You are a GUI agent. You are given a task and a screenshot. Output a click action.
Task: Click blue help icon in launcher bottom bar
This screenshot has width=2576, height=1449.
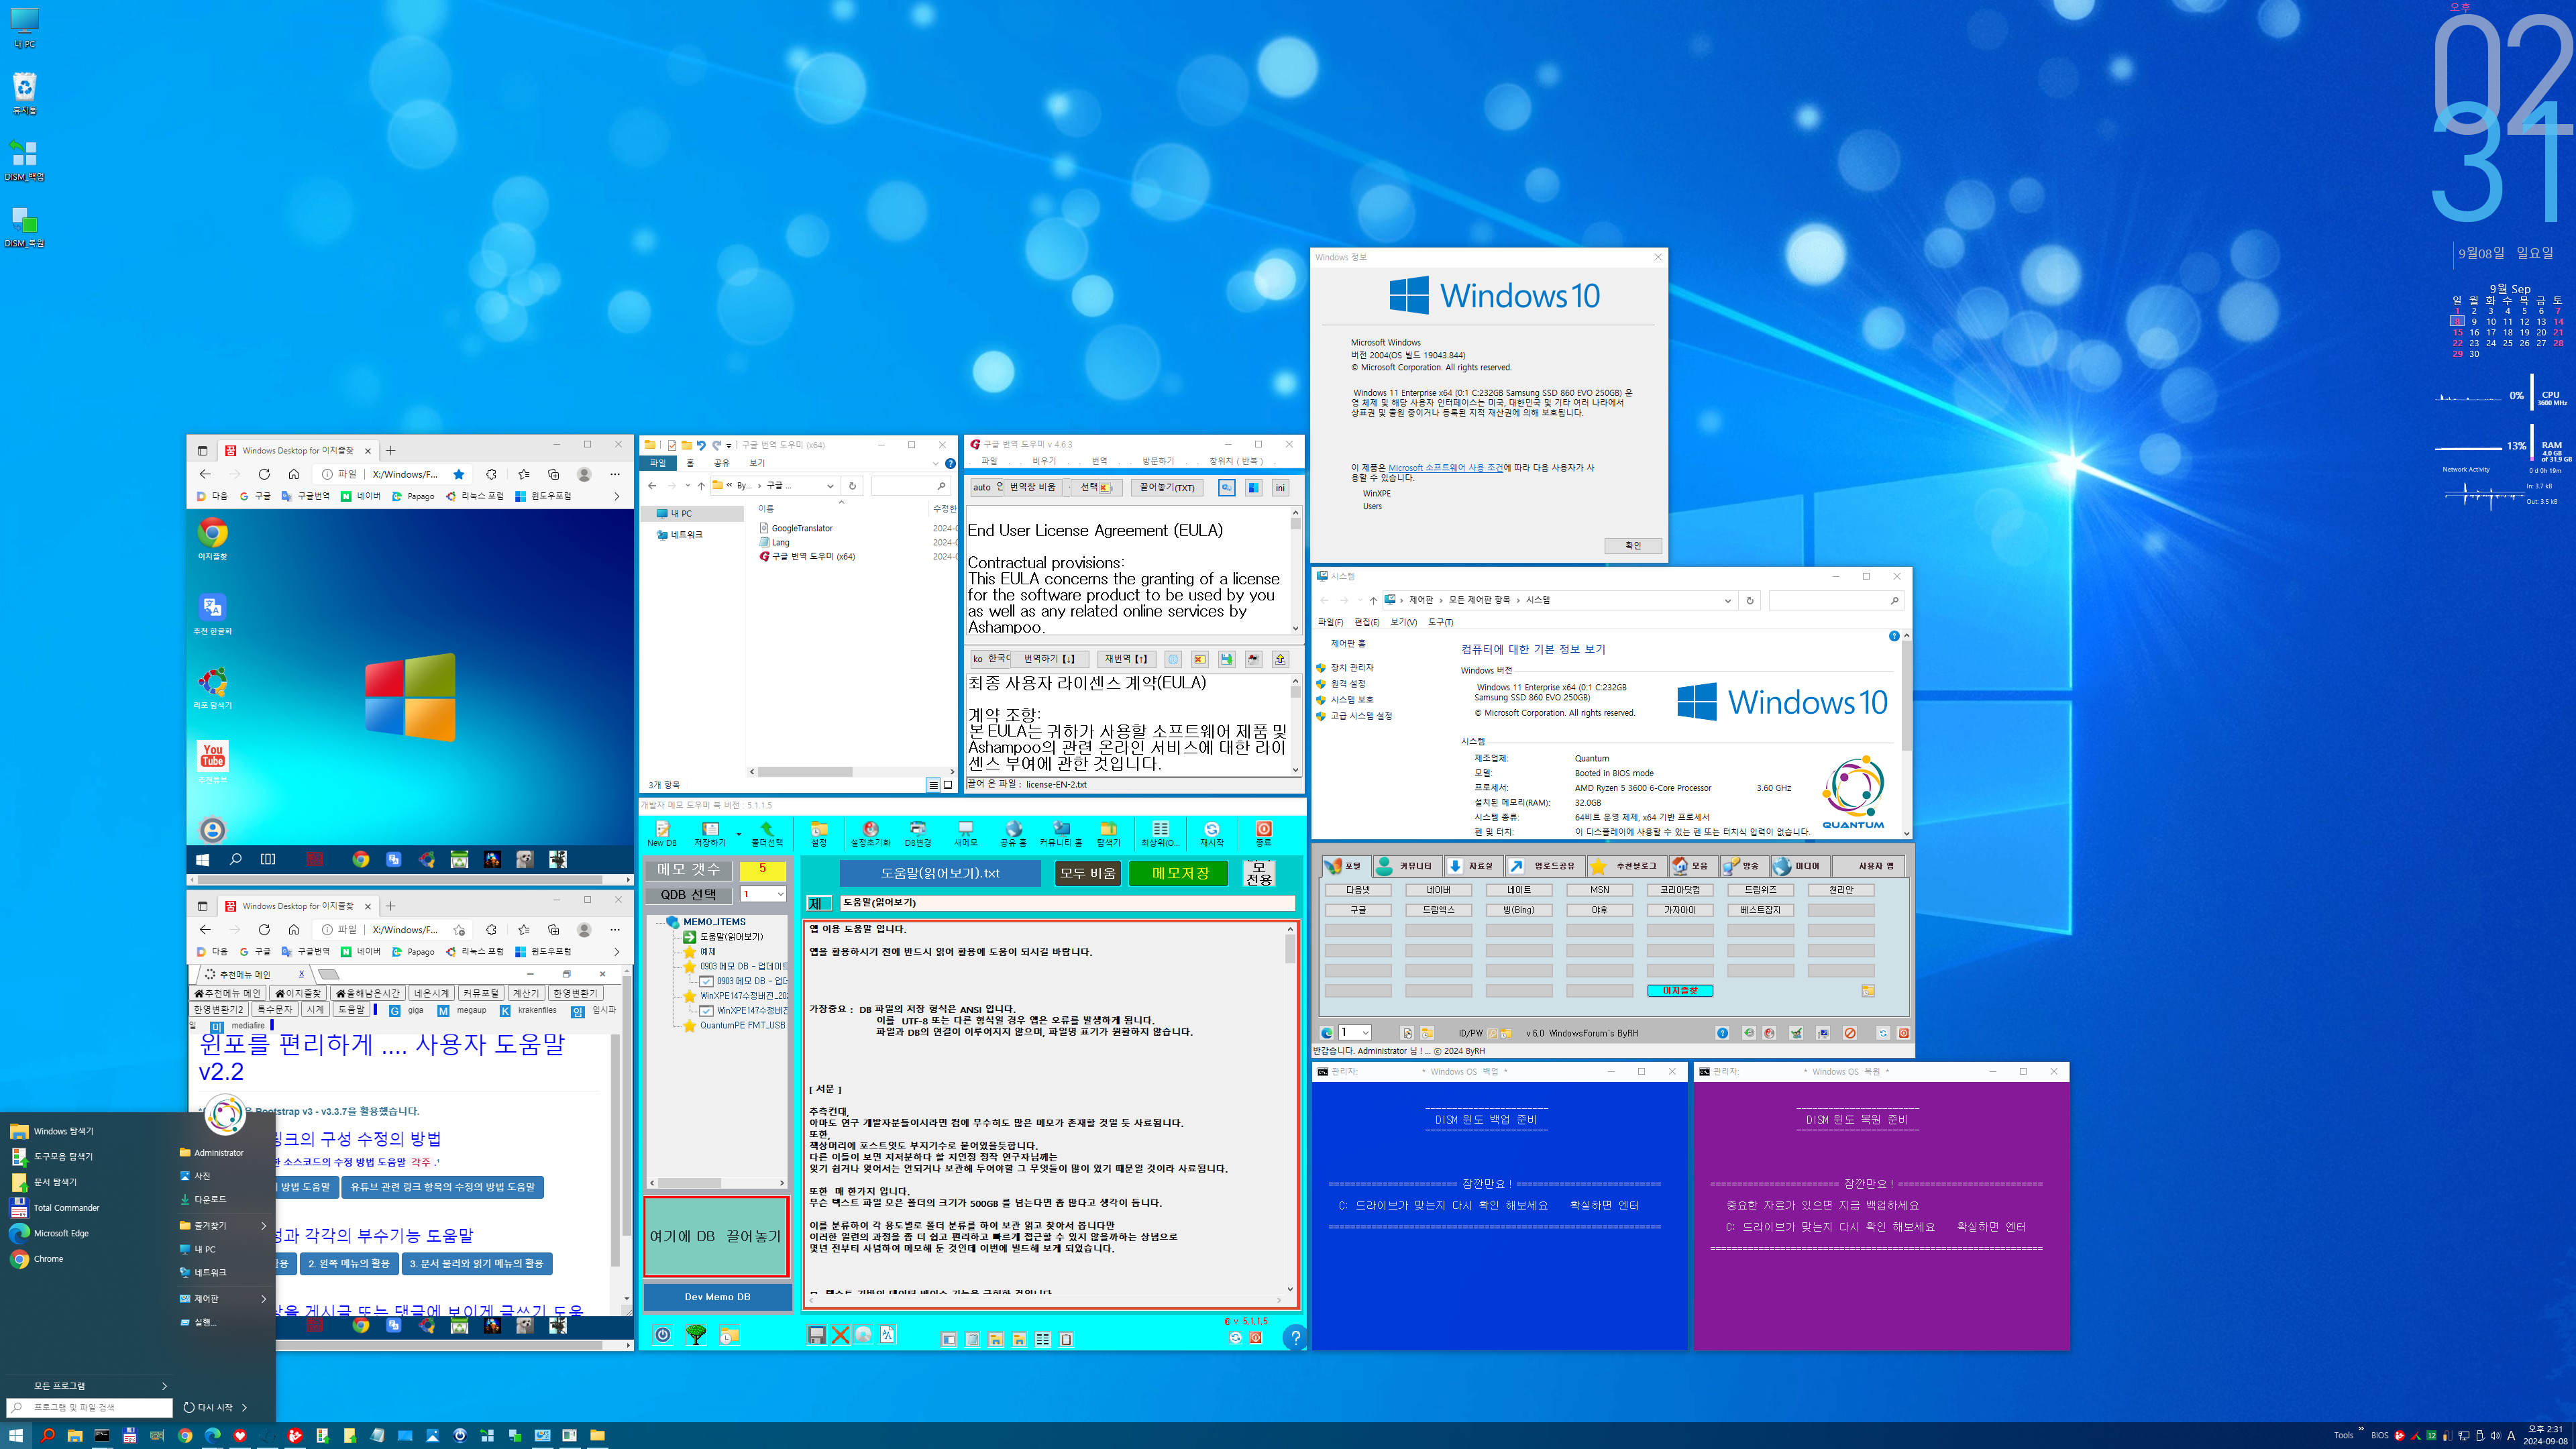pyautogui.click(x=1722, y=1033)
